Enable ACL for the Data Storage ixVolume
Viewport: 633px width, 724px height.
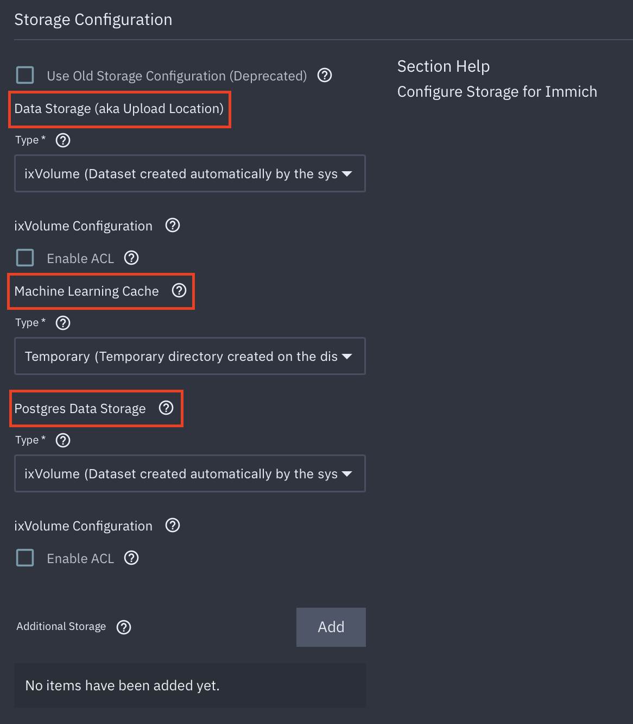pos(25,258)
